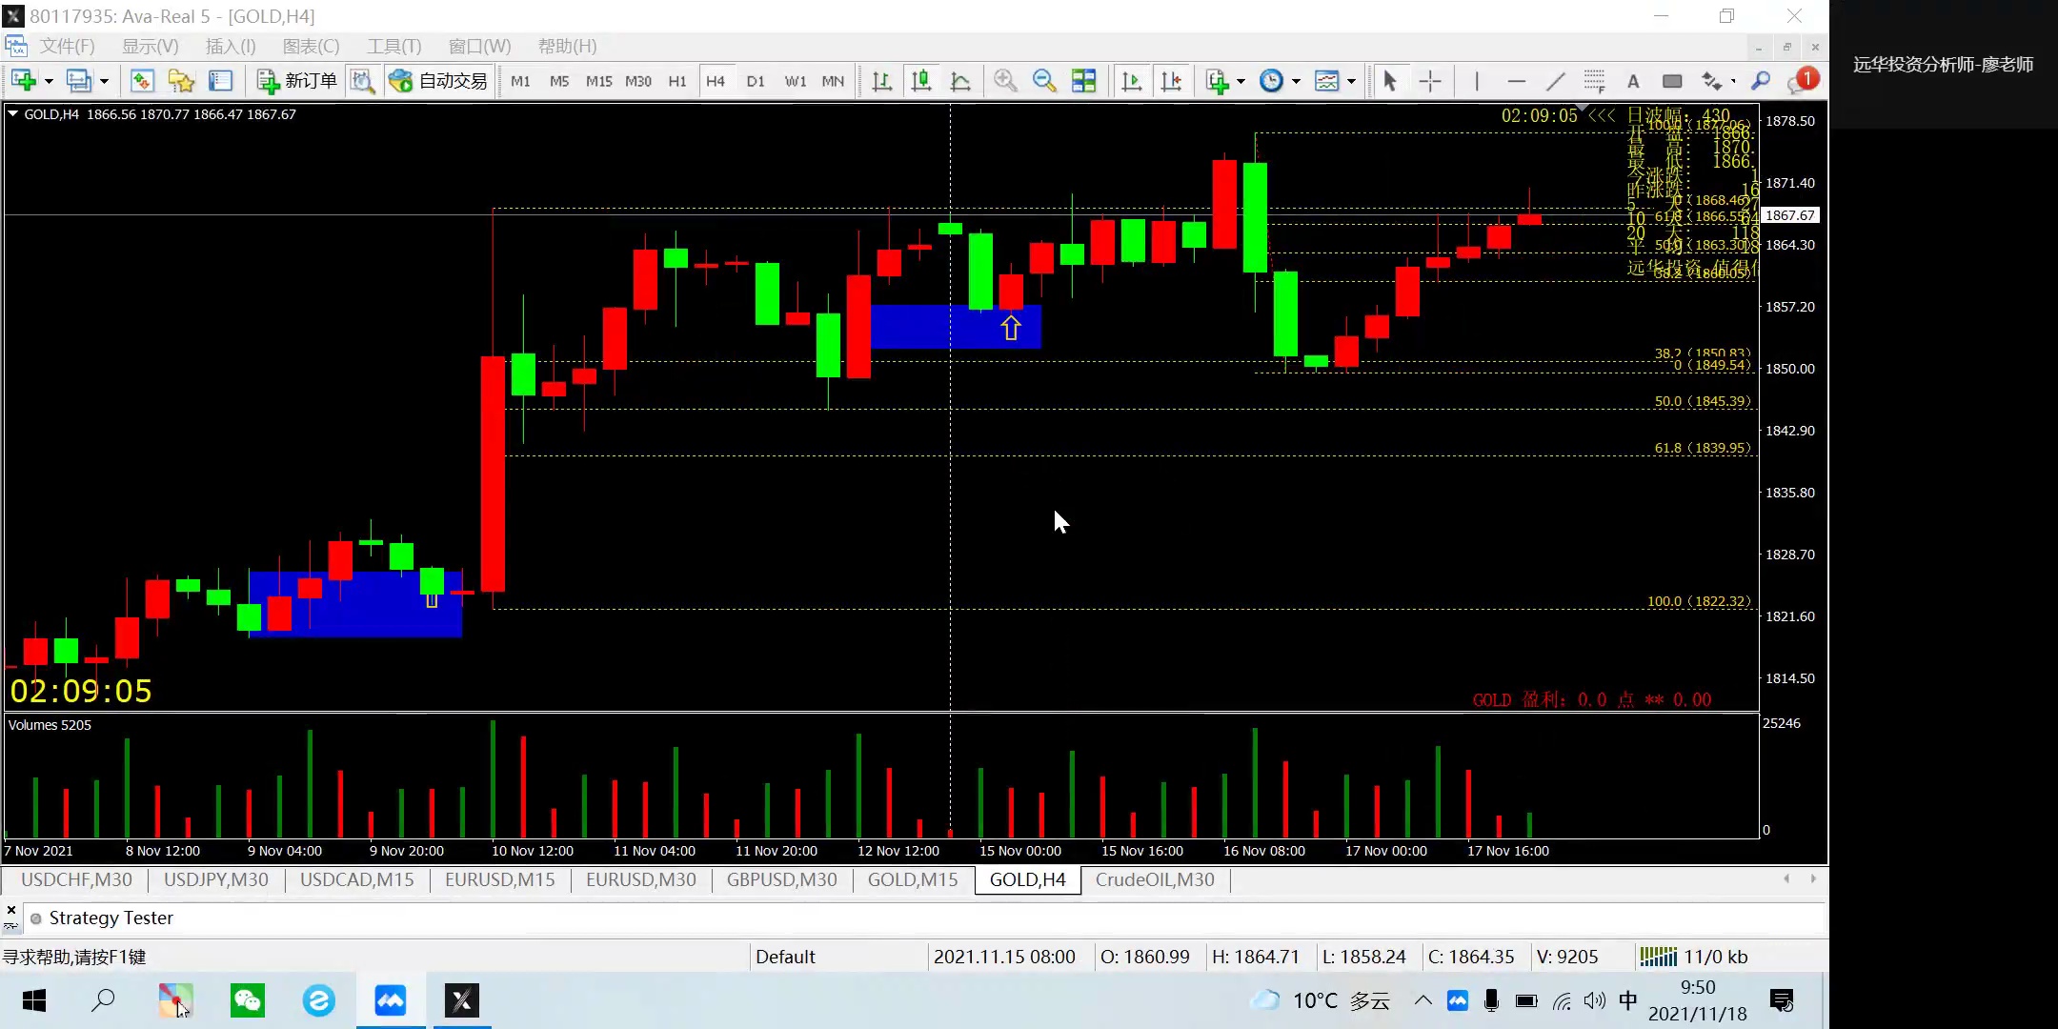The width and height of the screenshot is (2058, 1029).
Task: Toggle the 自动交易 auto trading button
Action: click(x=439, y=81)
